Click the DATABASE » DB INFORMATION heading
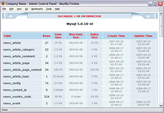The width and height of the screenshot is (164, 113). pos(80,16)
